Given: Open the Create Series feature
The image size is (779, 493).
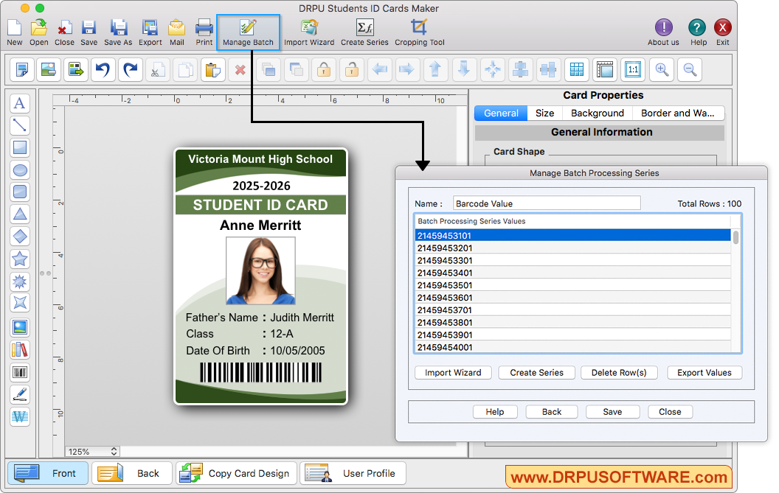Looking at the screenshot, I should point(364,32).
